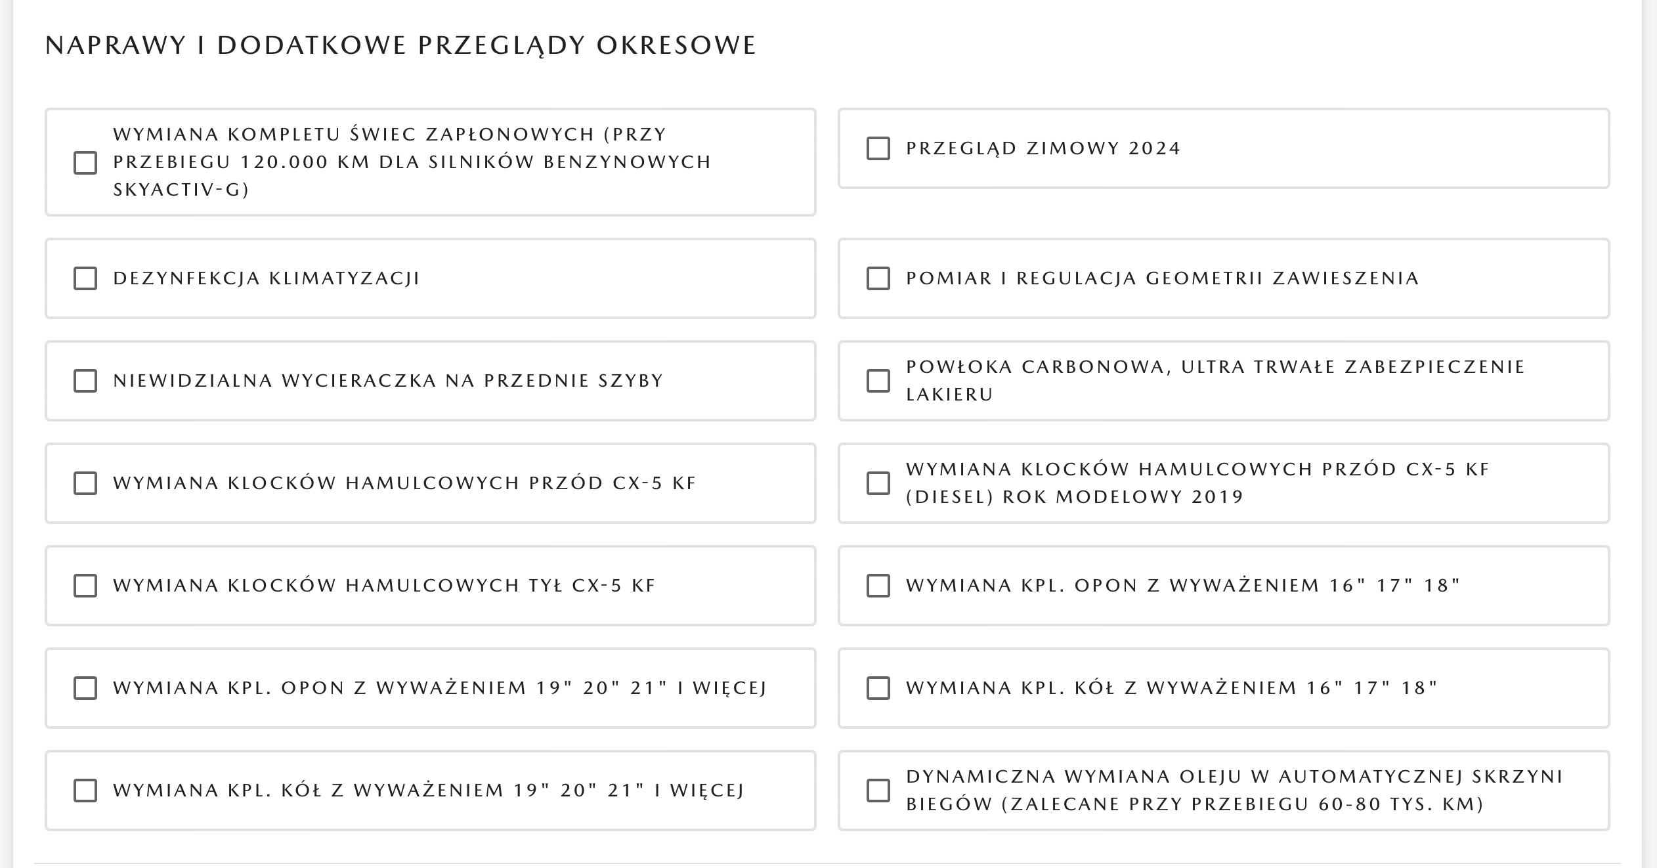
Task: Check front brake pads Diesel 2019 option
Action: [x=878, y=483]
